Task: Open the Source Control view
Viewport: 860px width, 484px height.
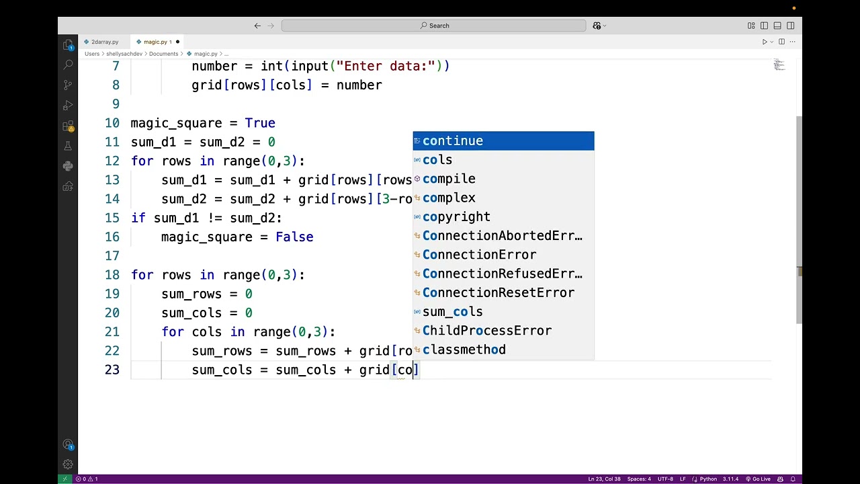Action: 68,85
